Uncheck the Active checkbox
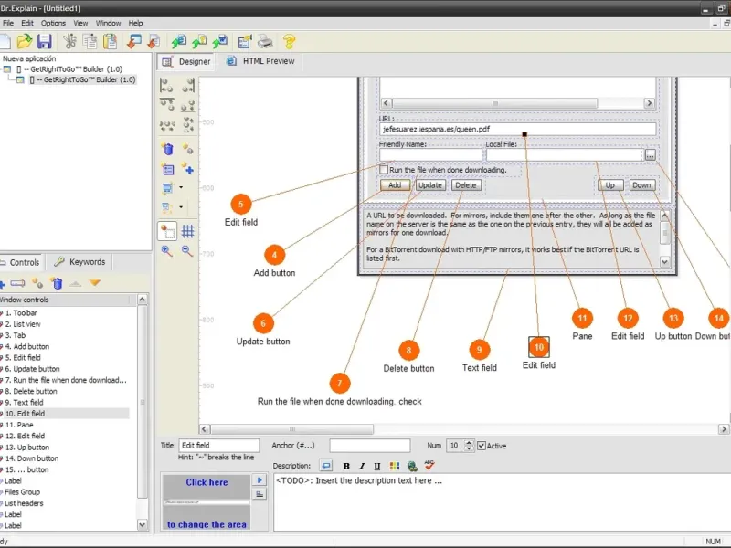The height and width of the screenshot is (548, 731). 482,446
